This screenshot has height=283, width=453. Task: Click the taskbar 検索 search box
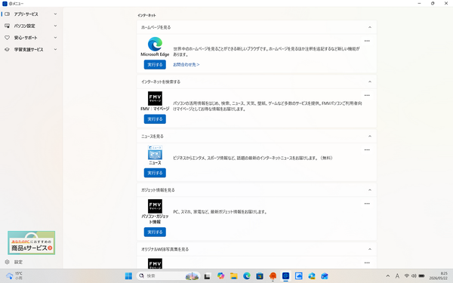[168, 275]
